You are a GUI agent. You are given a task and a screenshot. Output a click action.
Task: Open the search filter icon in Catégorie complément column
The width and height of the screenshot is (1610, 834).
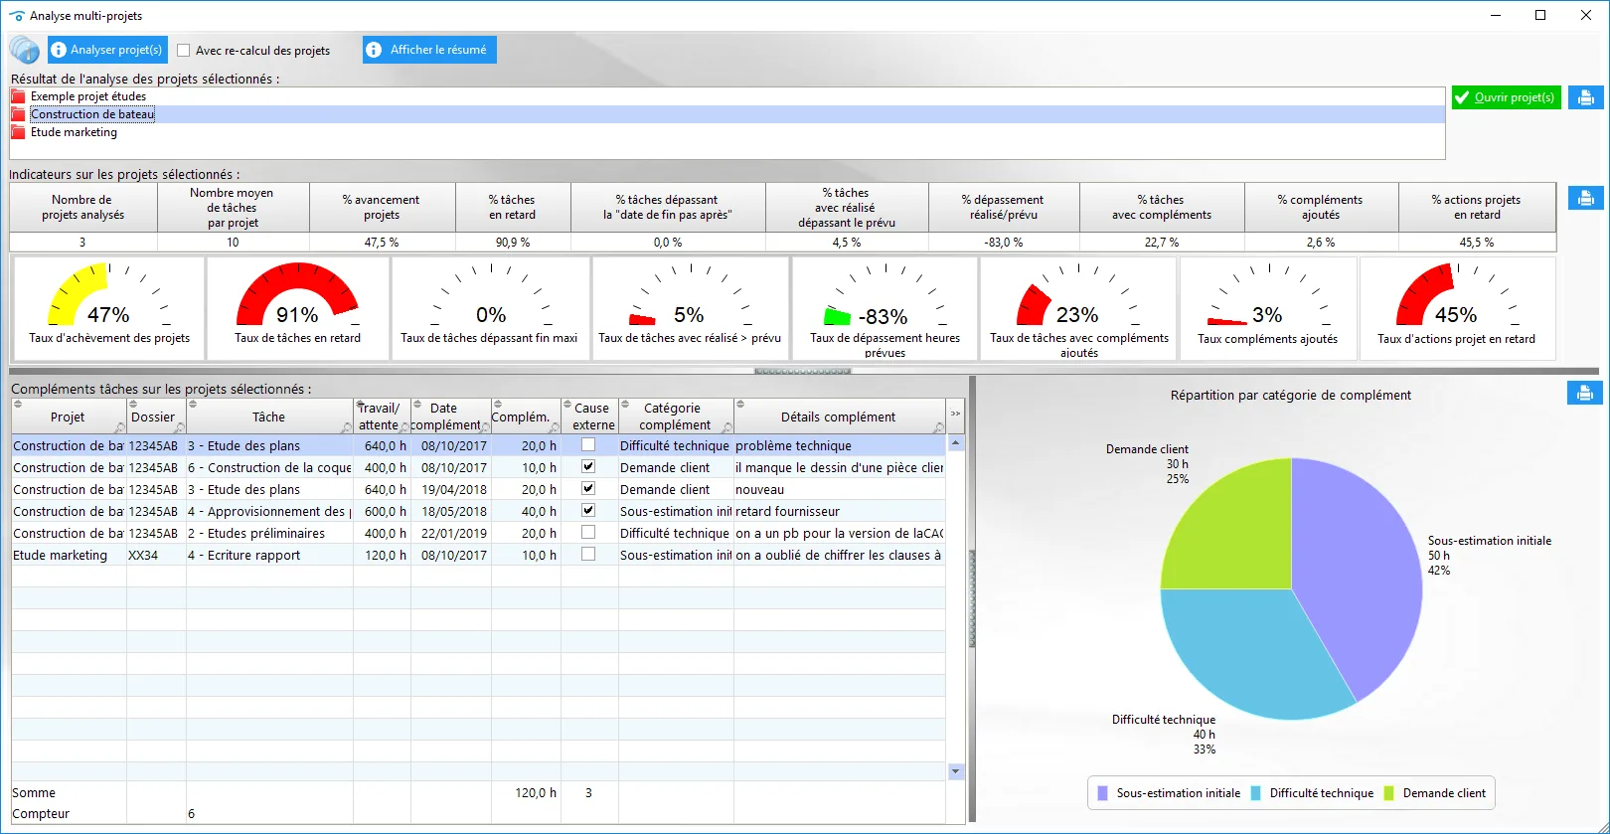coord(727,428)
